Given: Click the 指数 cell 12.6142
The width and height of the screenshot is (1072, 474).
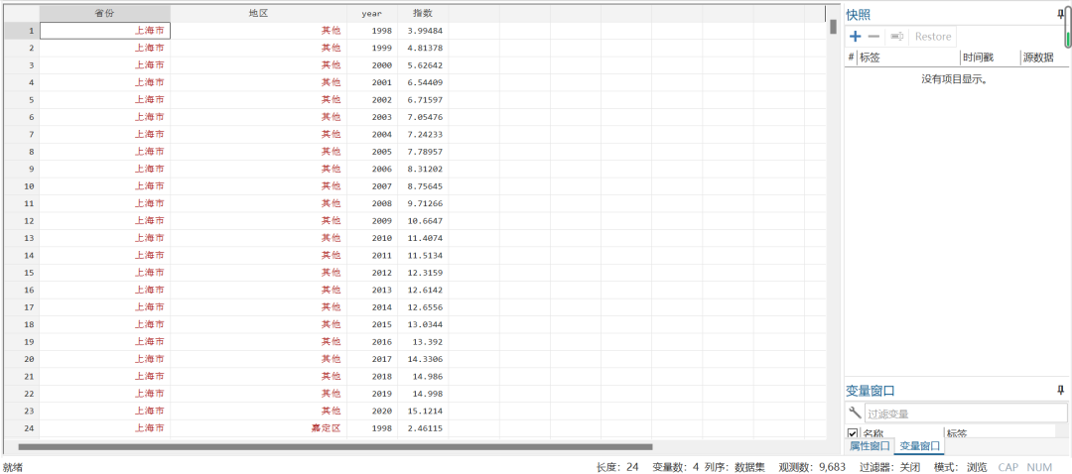Looking at the screenshot, I should (423, 290).
